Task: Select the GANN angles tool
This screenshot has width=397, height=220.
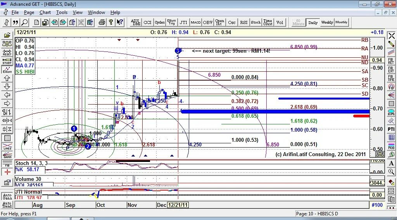Action: (x=7, y=155)
